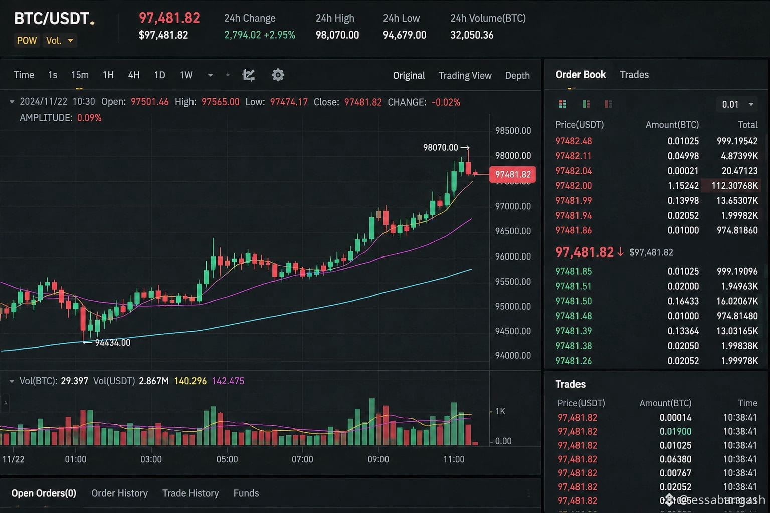Open the Open Orders(0) tab

coord(44,493)
